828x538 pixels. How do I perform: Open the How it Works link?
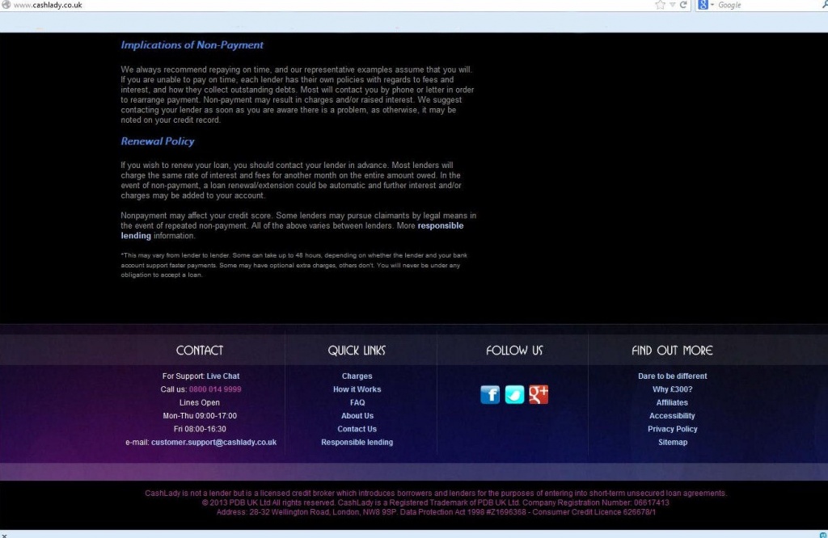pos(357,389)
